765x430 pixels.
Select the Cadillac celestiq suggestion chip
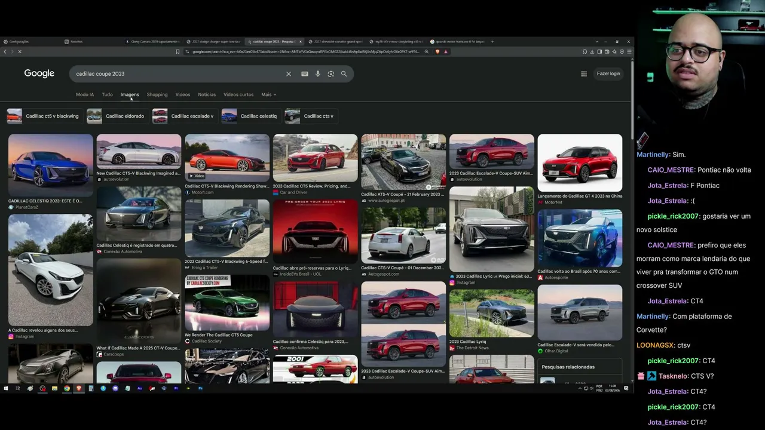(x=251, y=116)
